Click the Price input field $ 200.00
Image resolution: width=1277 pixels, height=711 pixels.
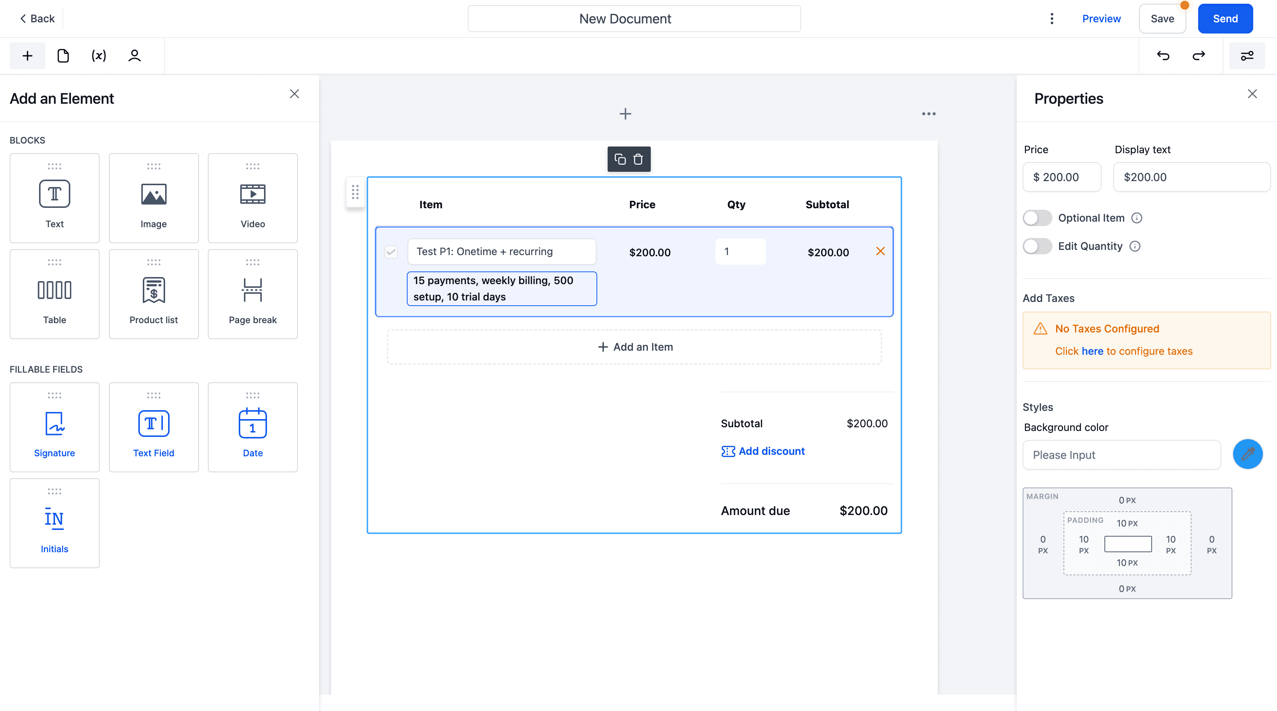coord(1062,177)
